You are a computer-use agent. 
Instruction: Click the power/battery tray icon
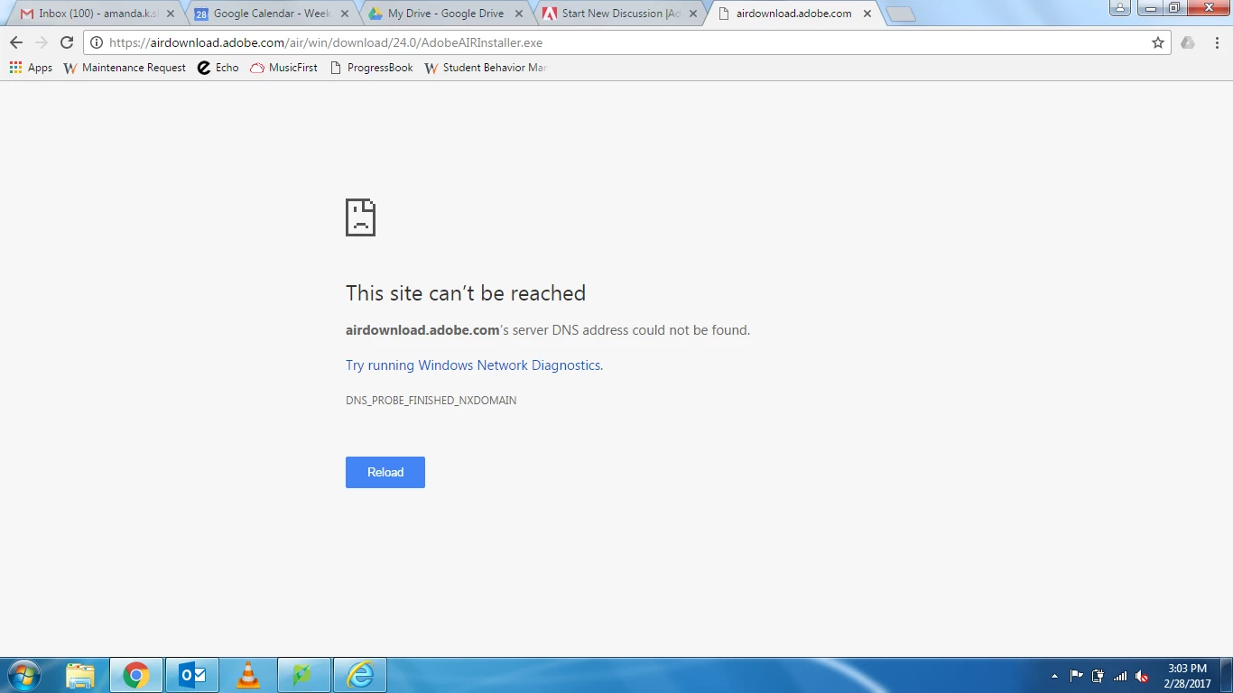1098,676
